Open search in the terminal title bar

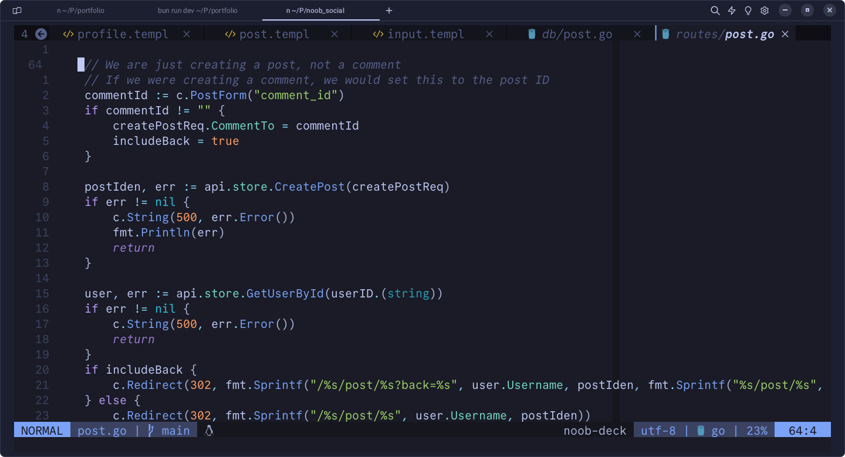tap(715, 10)
